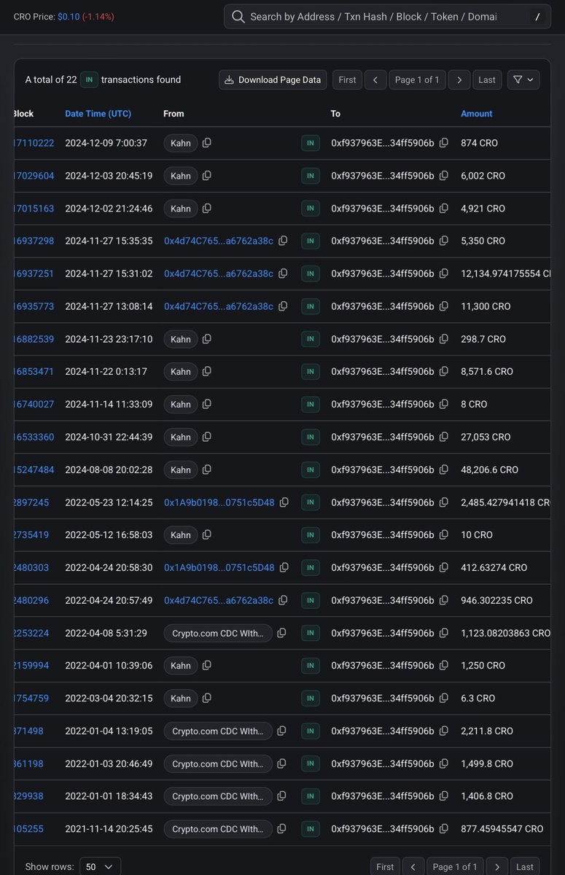Copy To address in 6.3 CRO row
This screenshot has width=565, height=875.
[444, 698]
